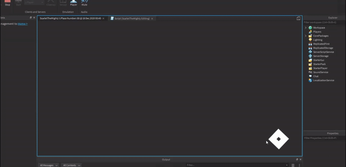Select ReplicatedFirst in Explorer
The image size is (346, 167).
[321, 44]
